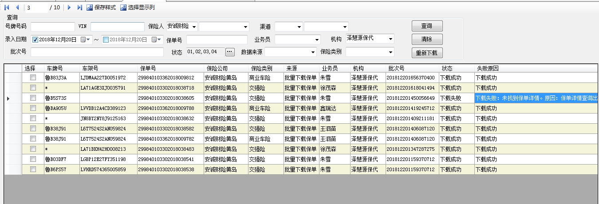
Task: Click 下载失败 status cell
Action: click(457, 98)
